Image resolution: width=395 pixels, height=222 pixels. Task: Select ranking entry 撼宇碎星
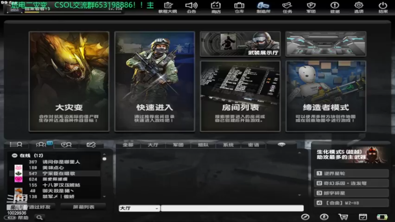coord(352,193)
